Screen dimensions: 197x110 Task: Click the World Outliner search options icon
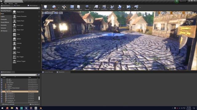coord(39,75)
